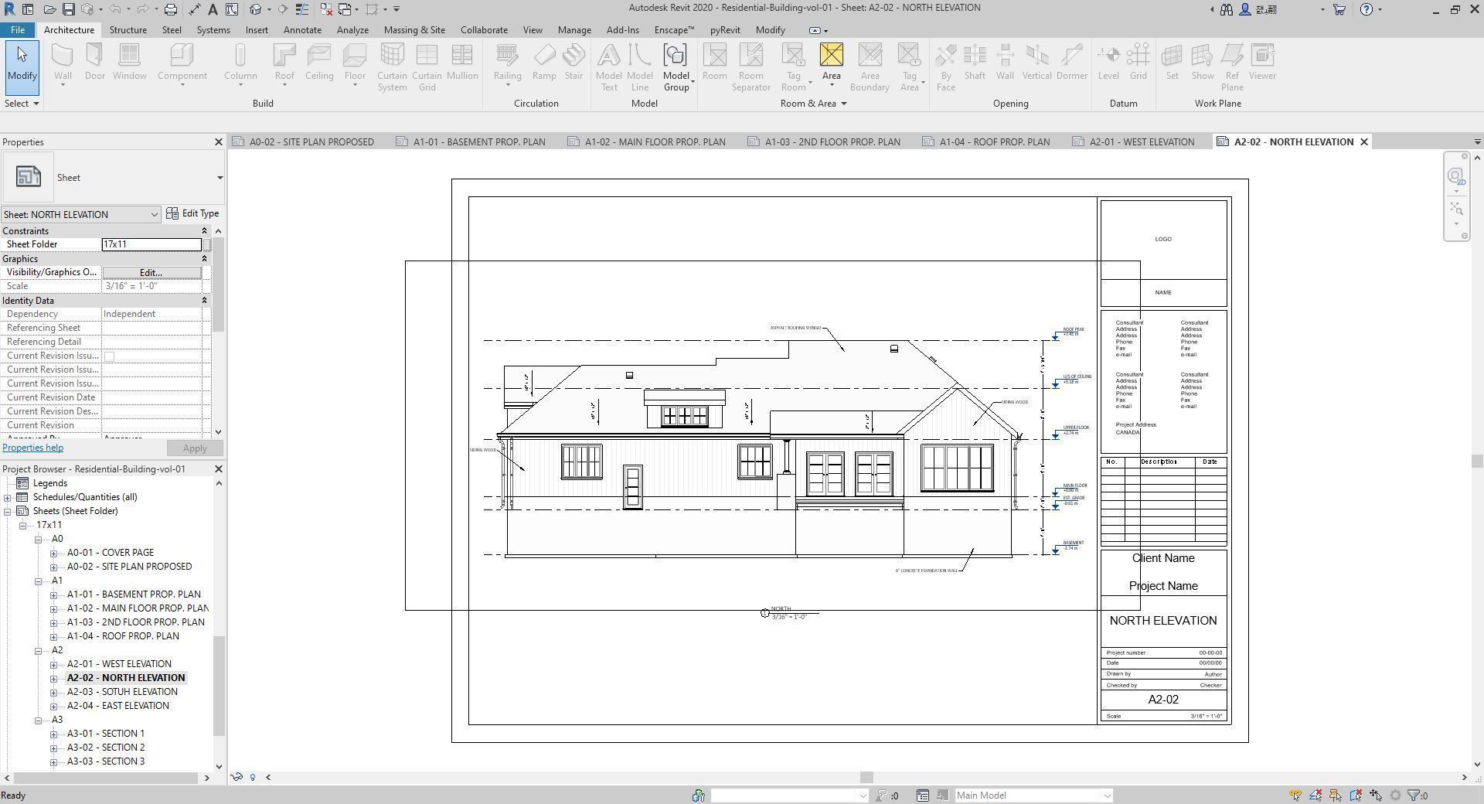Open the File menu
The width and height of the screenshot is (1484, 804).
pos(17,30)
